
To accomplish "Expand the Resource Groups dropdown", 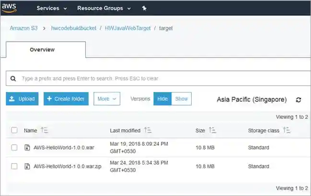I will click(104, 8).
